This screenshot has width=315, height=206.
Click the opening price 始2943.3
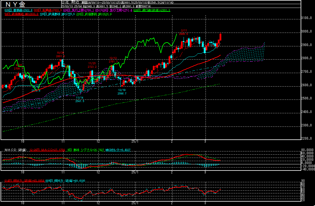click(x=89, y=6)
